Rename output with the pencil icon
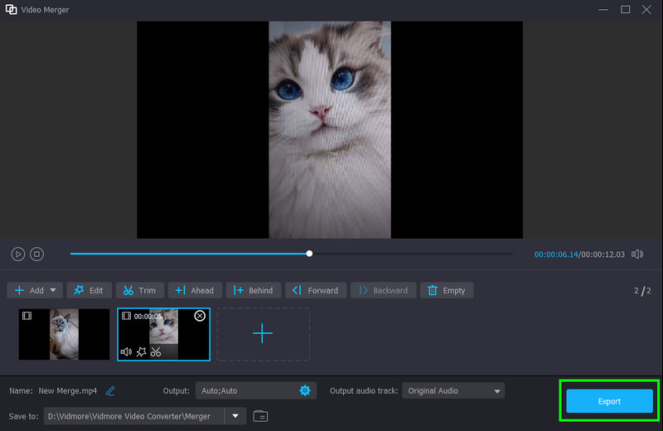 110,391
